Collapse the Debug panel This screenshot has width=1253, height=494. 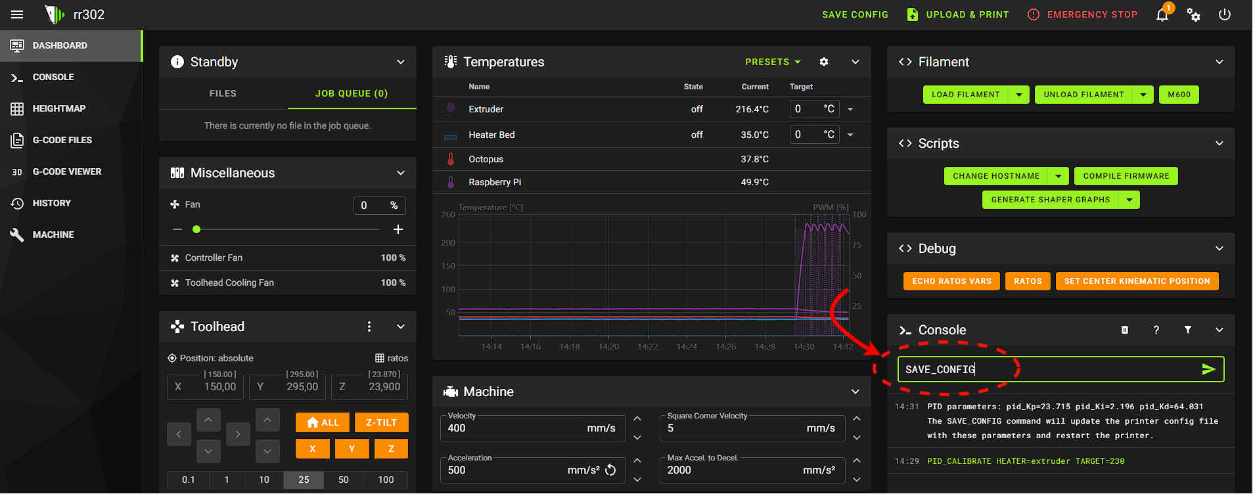(x=1219, y=248)
